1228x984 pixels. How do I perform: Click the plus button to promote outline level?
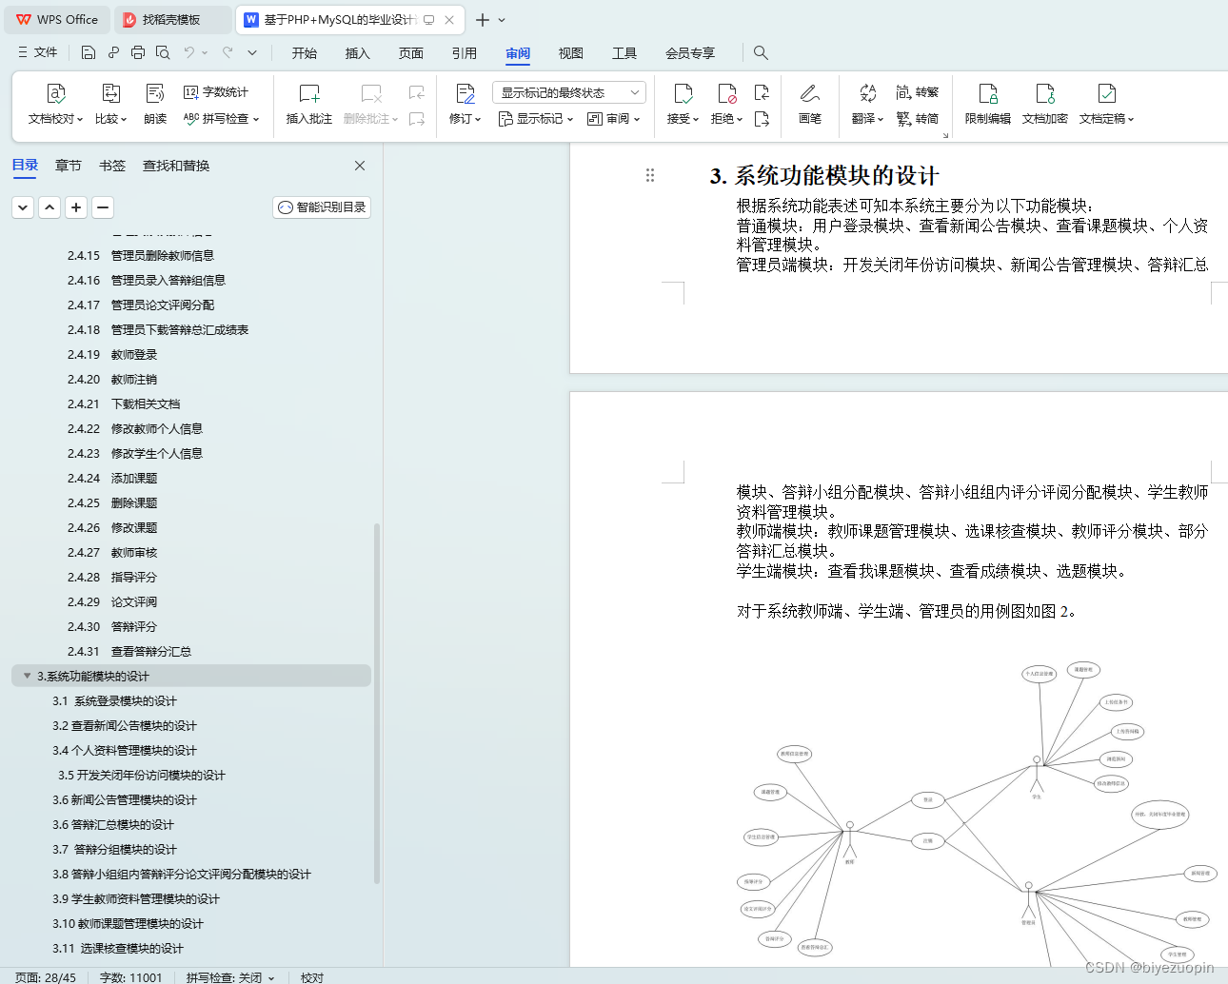(76, 207)
